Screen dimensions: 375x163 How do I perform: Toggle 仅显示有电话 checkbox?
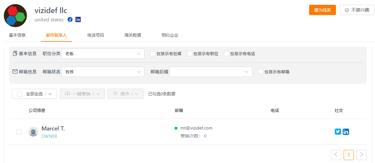(x=227, y=54)
